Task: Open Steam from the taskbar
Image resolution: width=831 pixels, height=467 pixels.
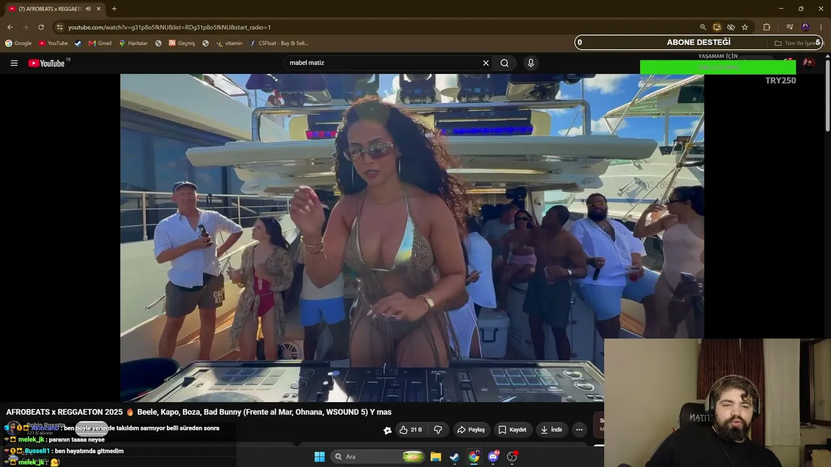Action: (x=454, y=457)
